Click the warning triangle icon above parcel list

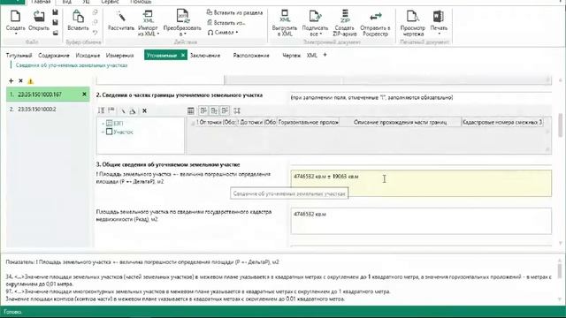point(30,81)
